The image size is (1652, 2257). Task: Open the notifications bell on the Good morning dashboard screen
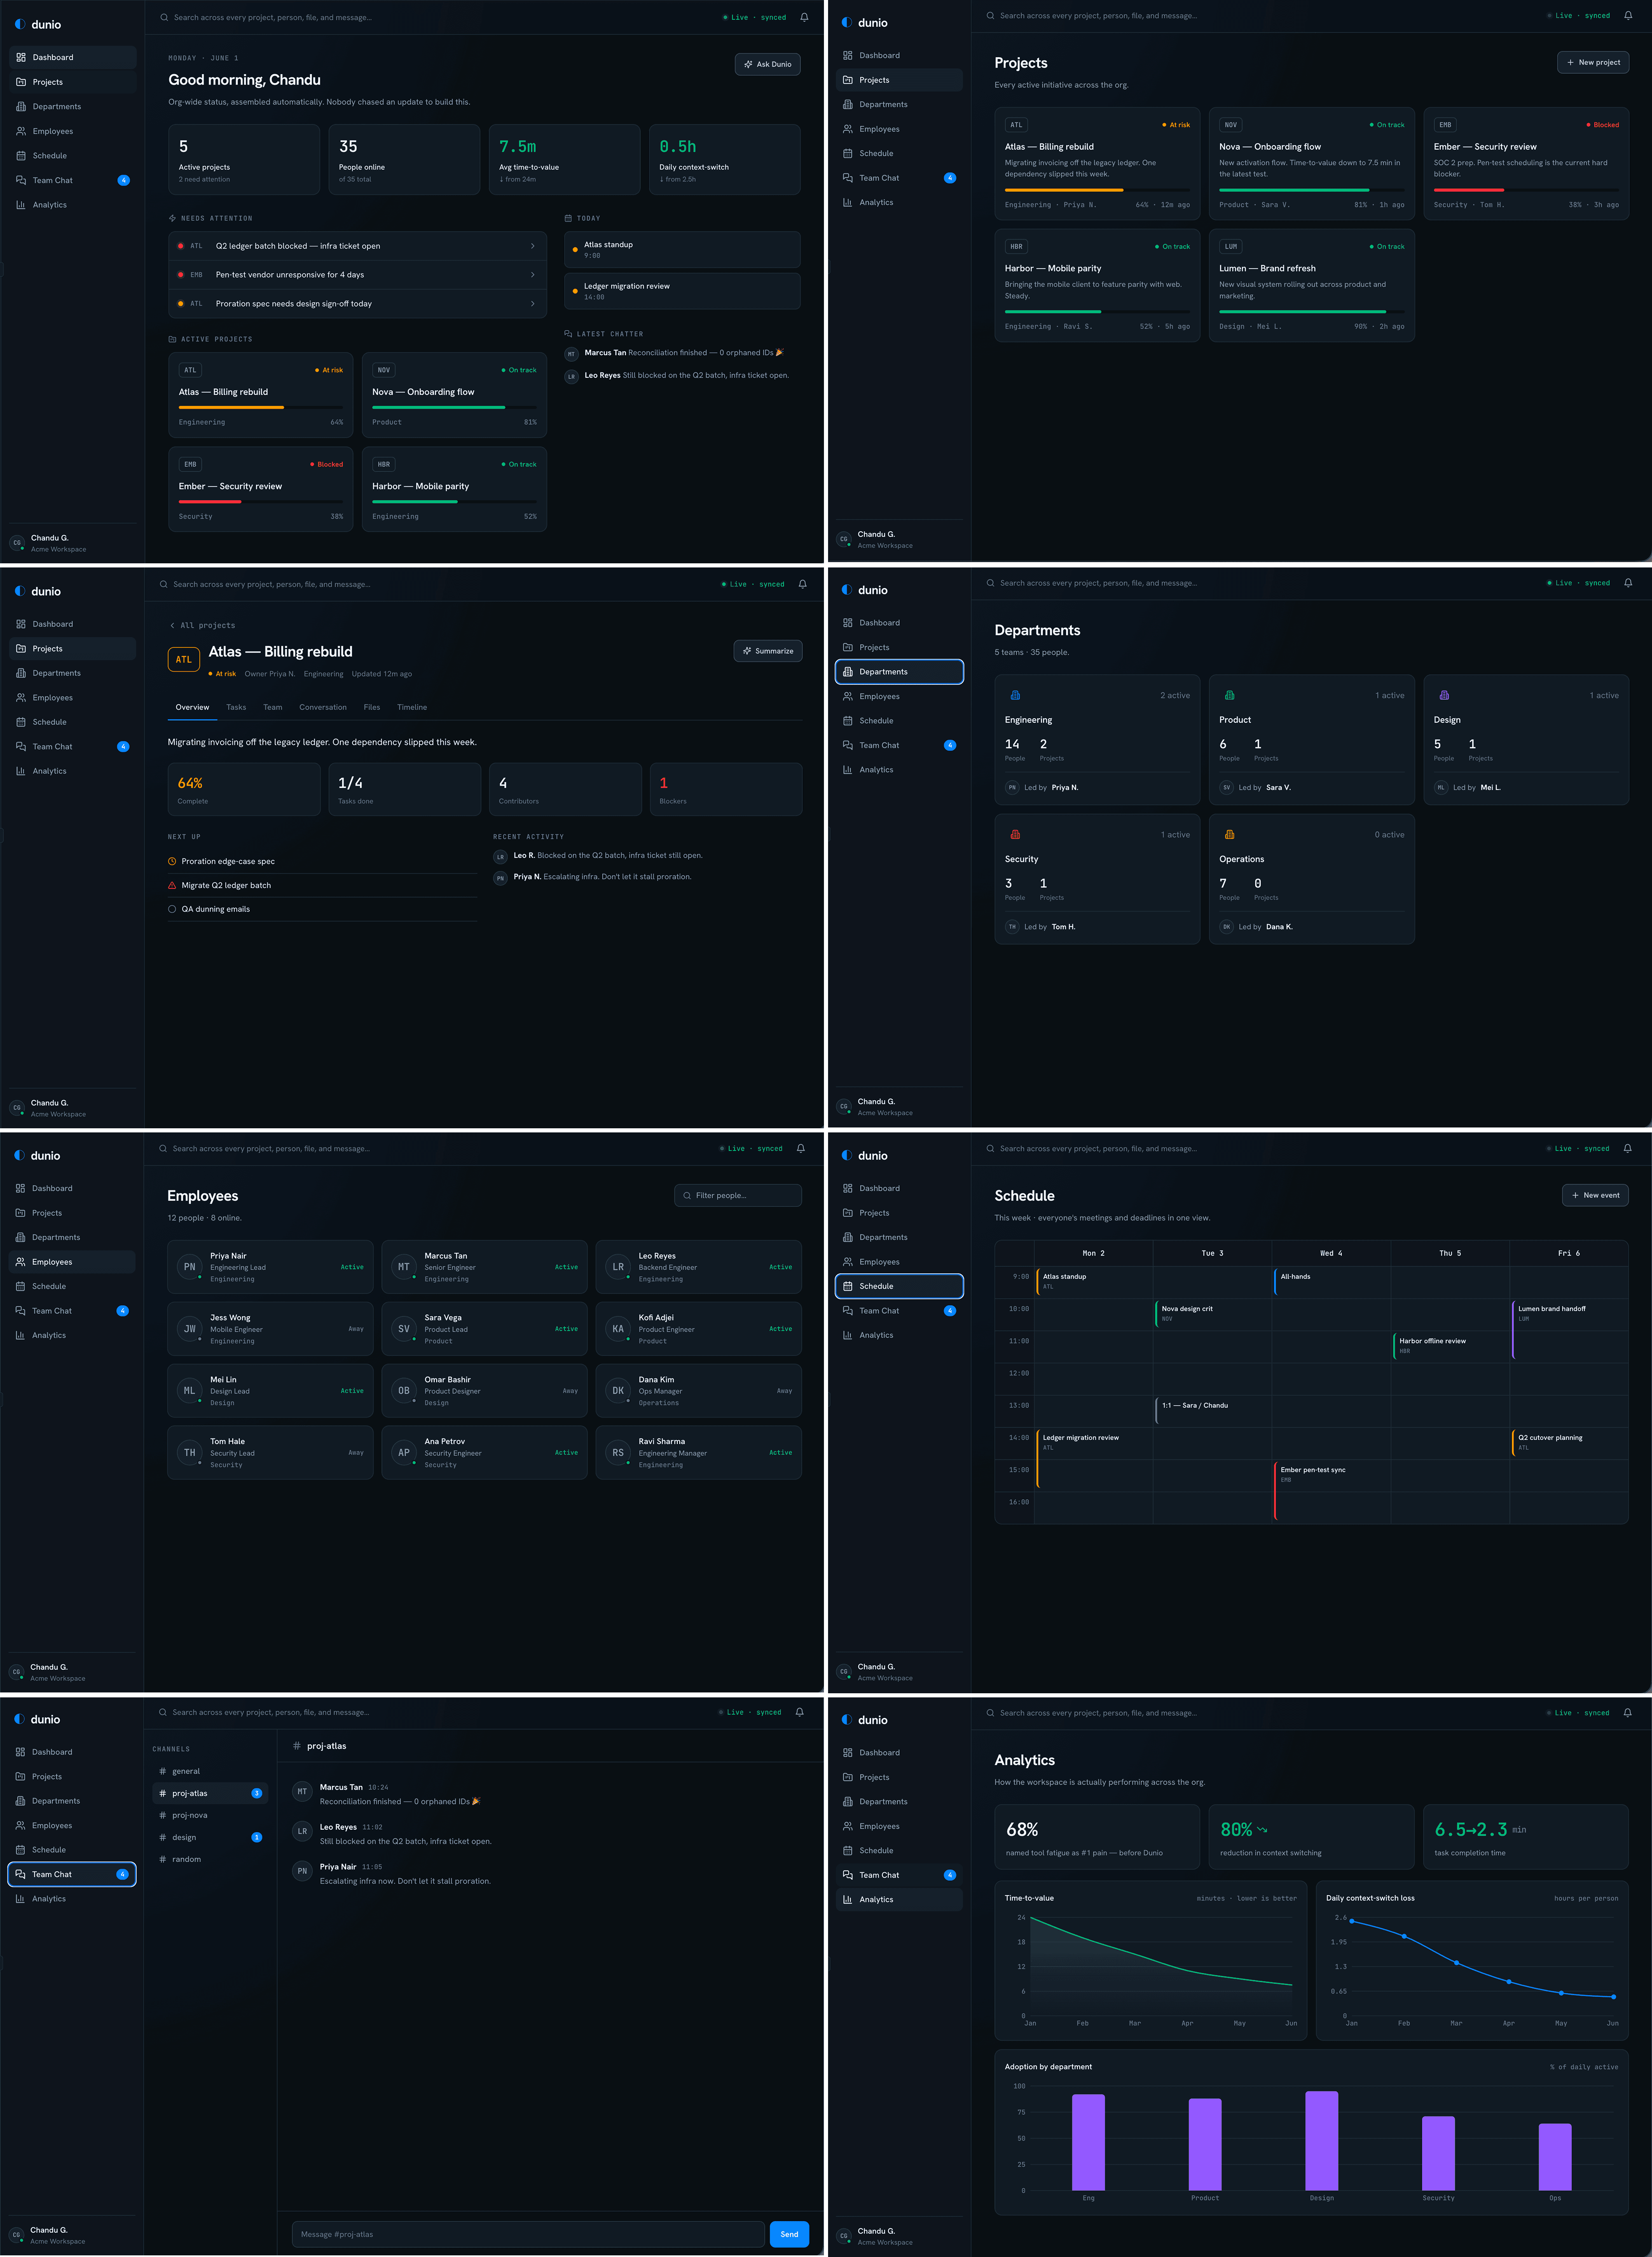pos(804,17)
